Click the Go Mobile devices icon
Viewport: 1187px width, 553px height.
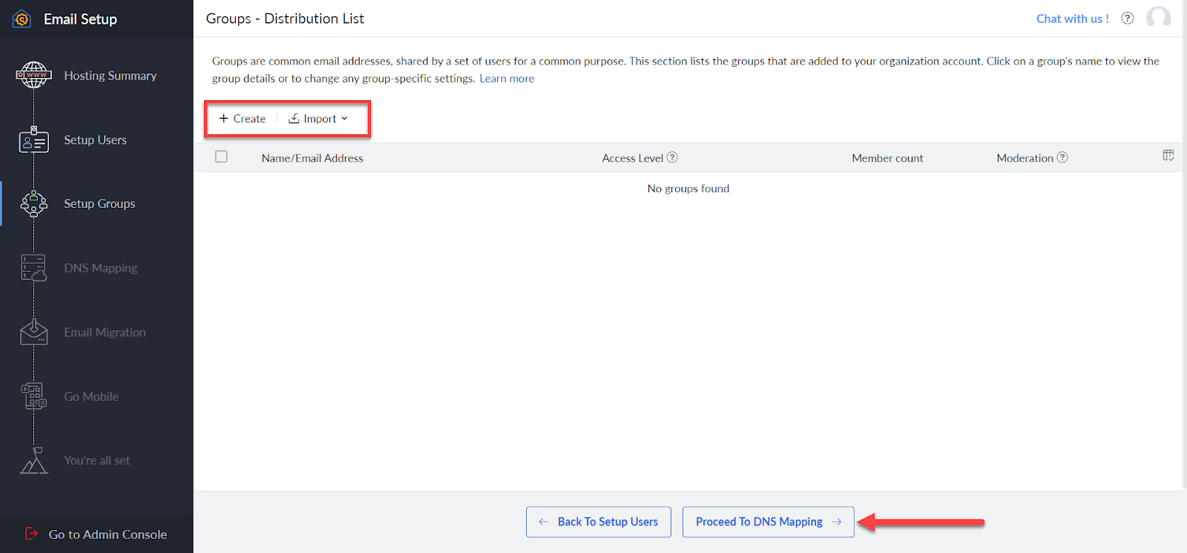[x=34, y=396]
